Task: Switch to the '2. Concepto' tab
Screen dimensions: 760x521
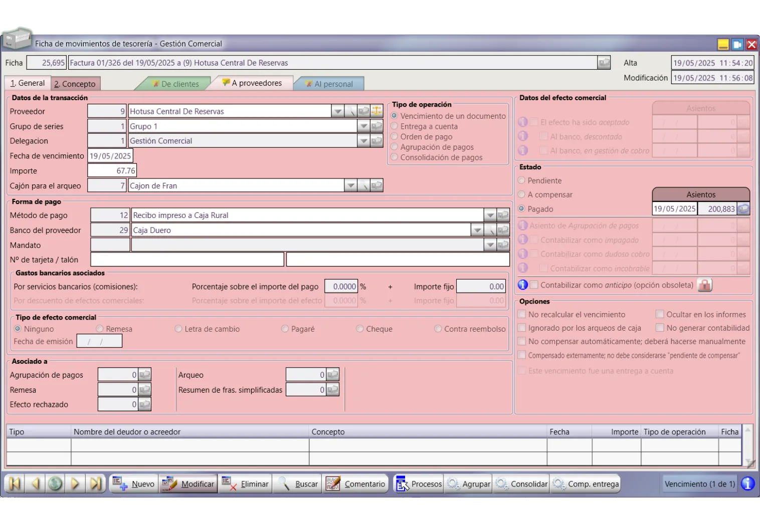Action: click(x=75, y=84)
